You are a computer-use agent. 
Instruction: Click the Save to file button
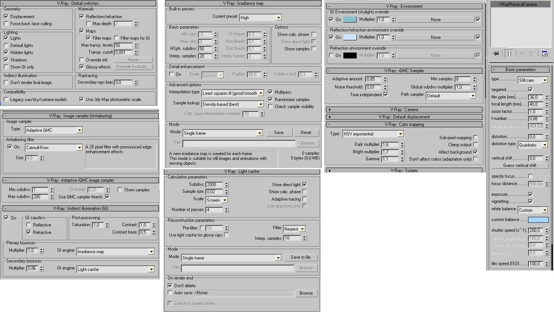point(301,257)
